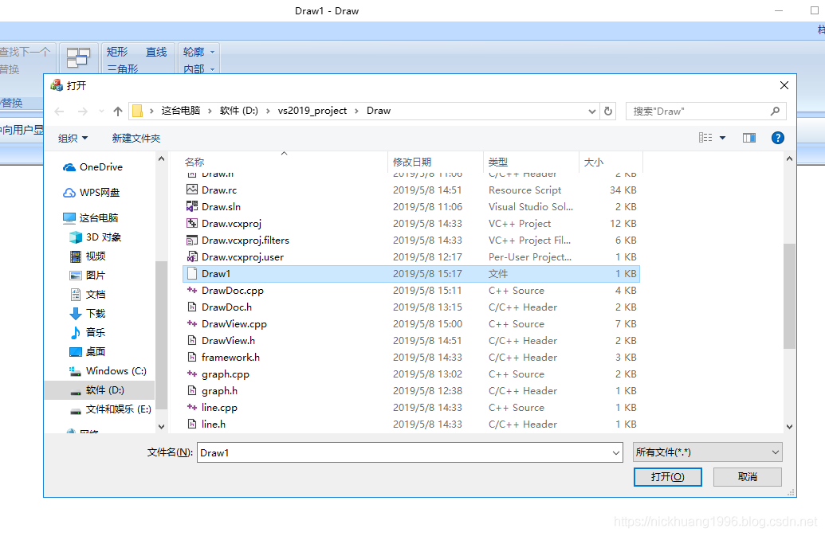This screenshot has height=536, width=825.
Task: Open file type filter 所有文件(*.*)
Action: click(708, 452)
